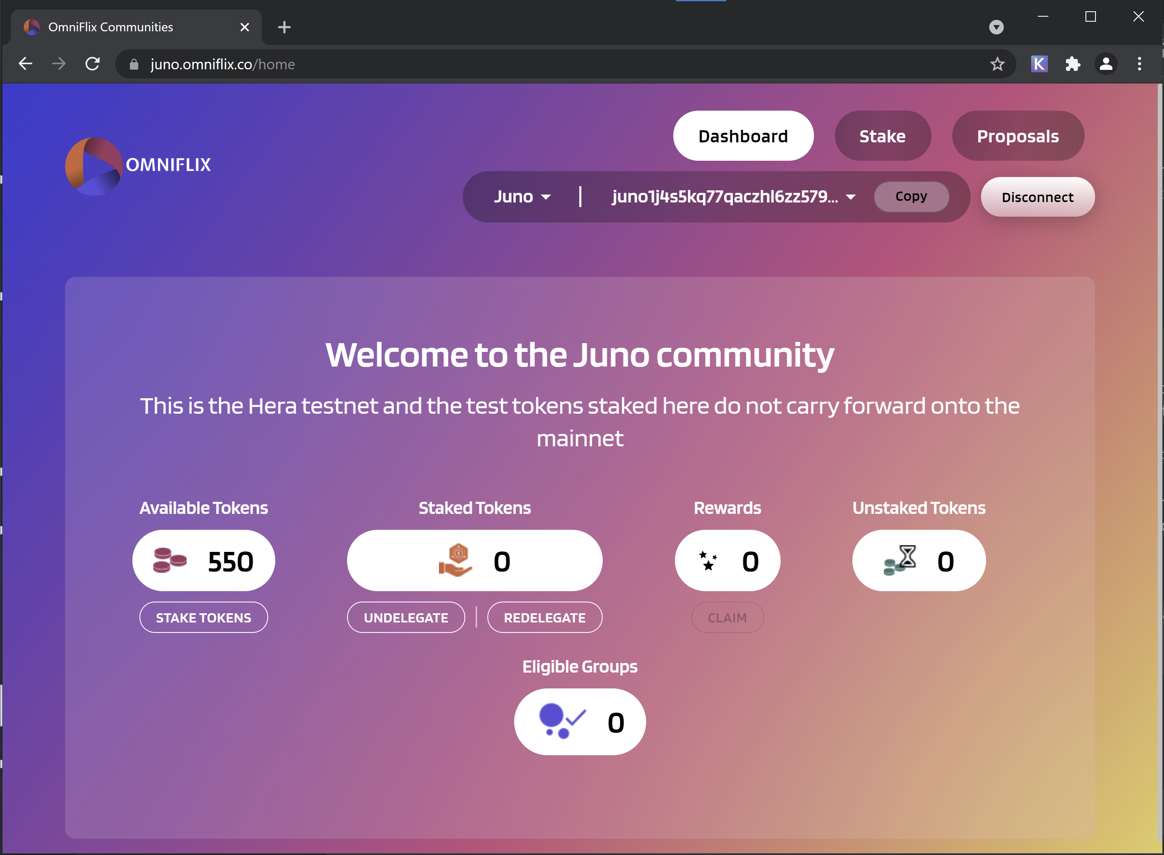Screen dimensions: 1164x855
Task: Click the Staked Tokens value 0
Action: [502, 562]
